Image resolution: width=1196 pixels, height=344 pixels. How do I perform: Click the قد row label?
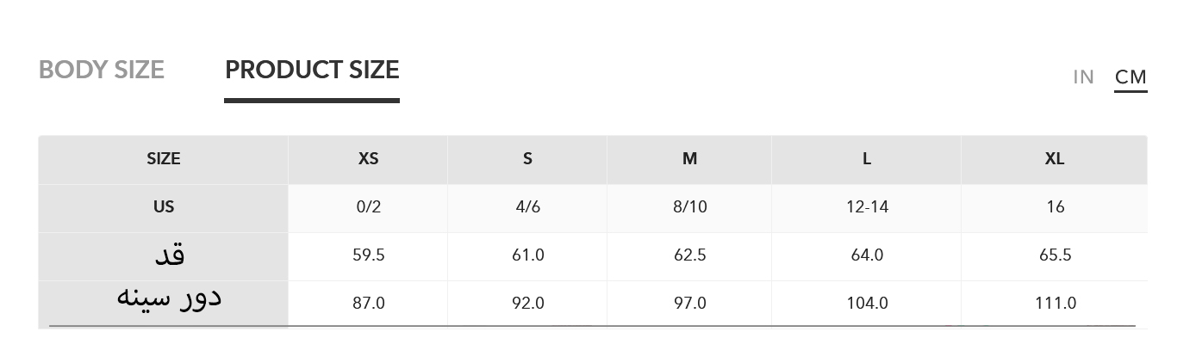click(169, 255)
